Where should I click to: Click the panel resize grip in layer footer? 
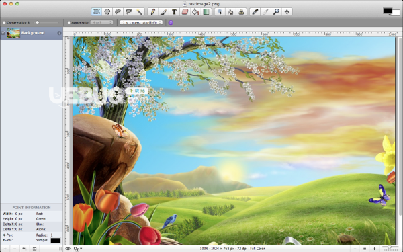[x=60, y=249]
